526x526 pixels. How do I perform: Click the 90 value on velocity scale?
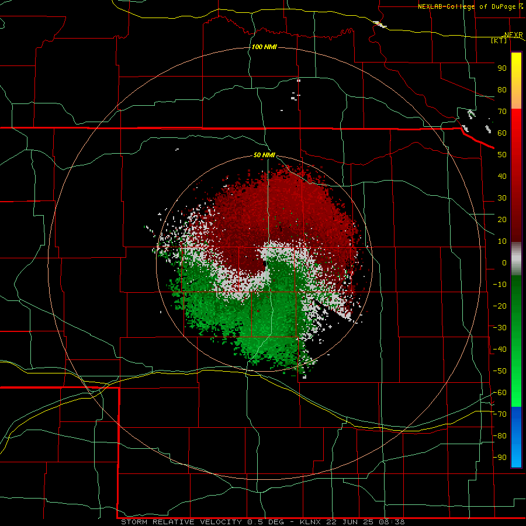[x=502, y=68]
